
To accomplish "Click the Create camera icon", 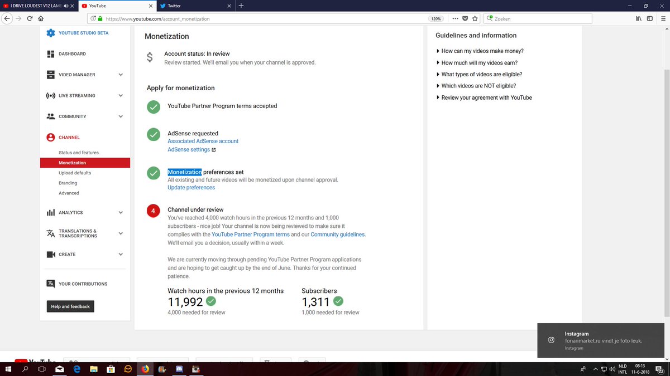I will [x=51, y=255].
